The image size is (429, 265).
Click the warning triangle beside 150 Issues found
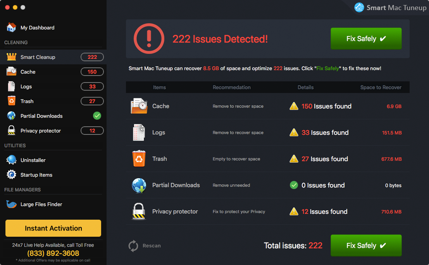pos(294,106)
